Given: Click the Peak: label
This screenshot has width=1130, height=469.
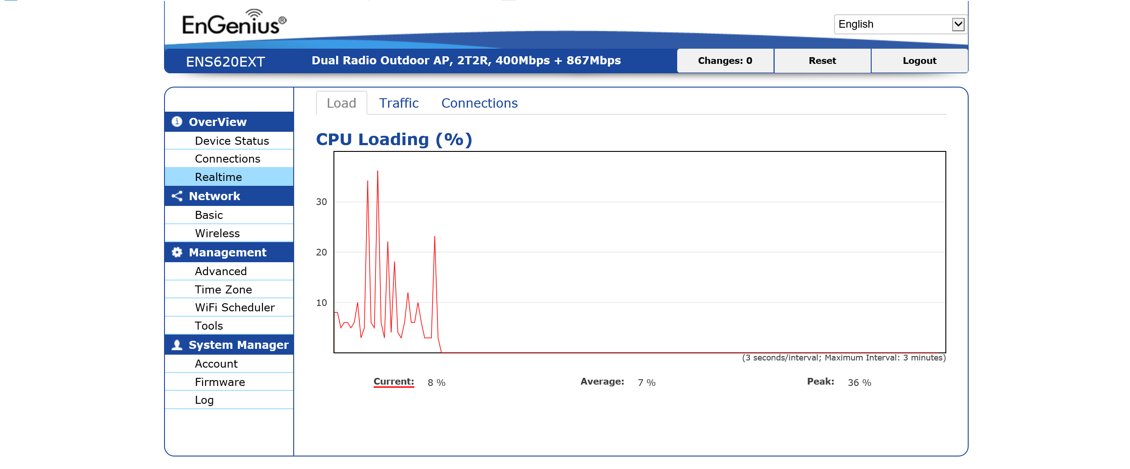Looking at the screenshot, I should pyautogui.click(x=820, y=381).
